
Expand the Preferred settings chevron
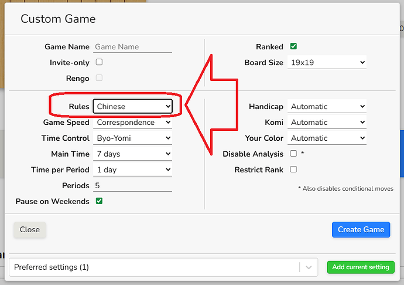[309, 267]
